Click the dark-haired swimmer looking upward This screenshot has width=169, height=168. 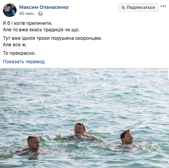[126, 137]
